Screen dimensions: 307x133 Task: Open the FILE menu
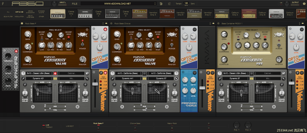(x=75, y=4)
